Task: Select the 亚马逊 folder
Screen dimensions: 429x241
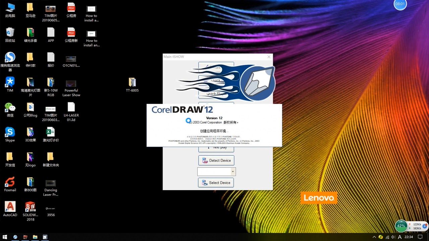Action: tap(30, 10)
